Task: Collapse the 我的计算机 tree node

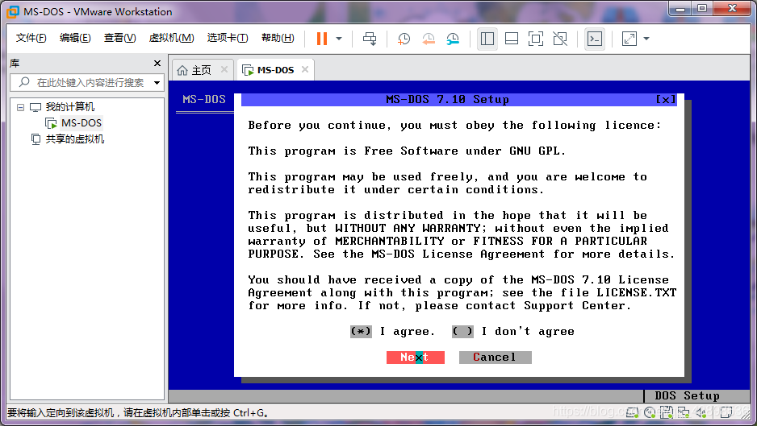Action: (20, 107)
